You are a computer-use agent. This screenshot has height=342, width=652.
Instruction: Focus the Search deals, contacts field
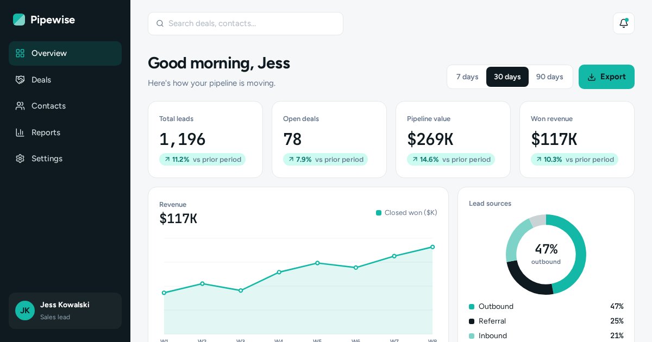(x=246, y=23)
